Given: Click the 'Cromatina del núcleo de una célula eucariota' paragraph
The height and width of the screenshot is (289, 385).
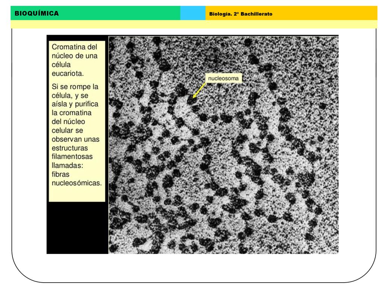Looking at the screenshot, I should [x=75, y=60].
